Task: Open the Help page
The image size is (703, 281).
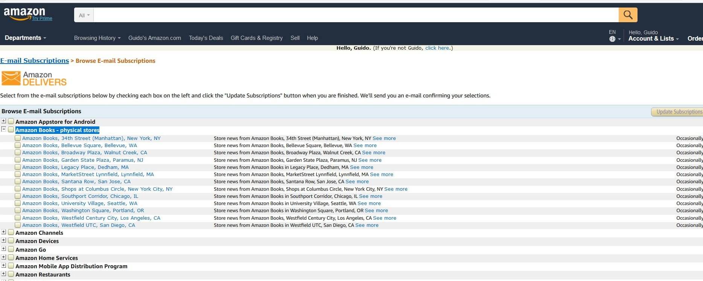Action: click(x=312, y=38)
